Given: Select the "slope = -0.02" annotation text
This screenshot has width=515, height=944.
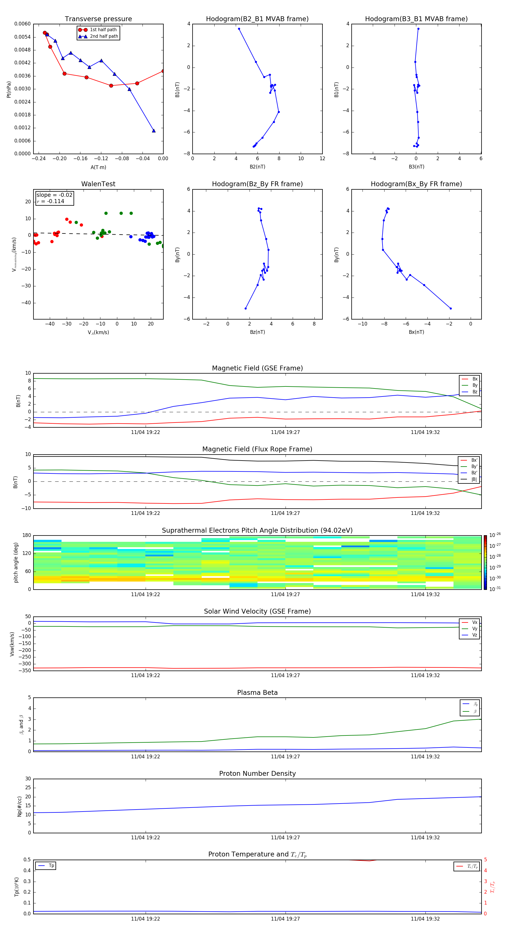Looking at the screenshot, I should click(54, 195).
